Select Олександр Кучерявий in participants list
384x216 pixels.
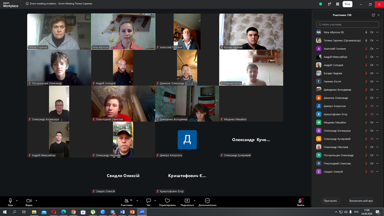pos(347,139)
